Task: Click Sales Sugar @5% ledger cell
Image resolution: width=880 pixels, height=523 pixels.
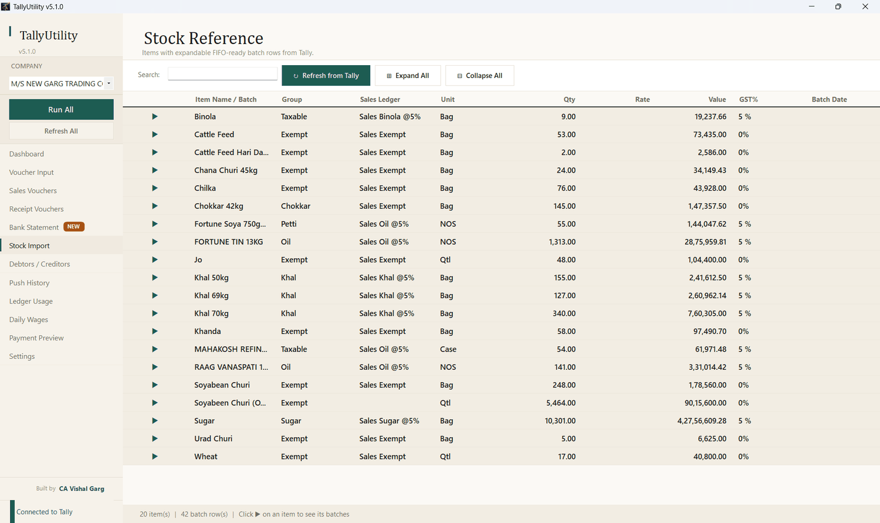Action: click(x=390, y=421)
